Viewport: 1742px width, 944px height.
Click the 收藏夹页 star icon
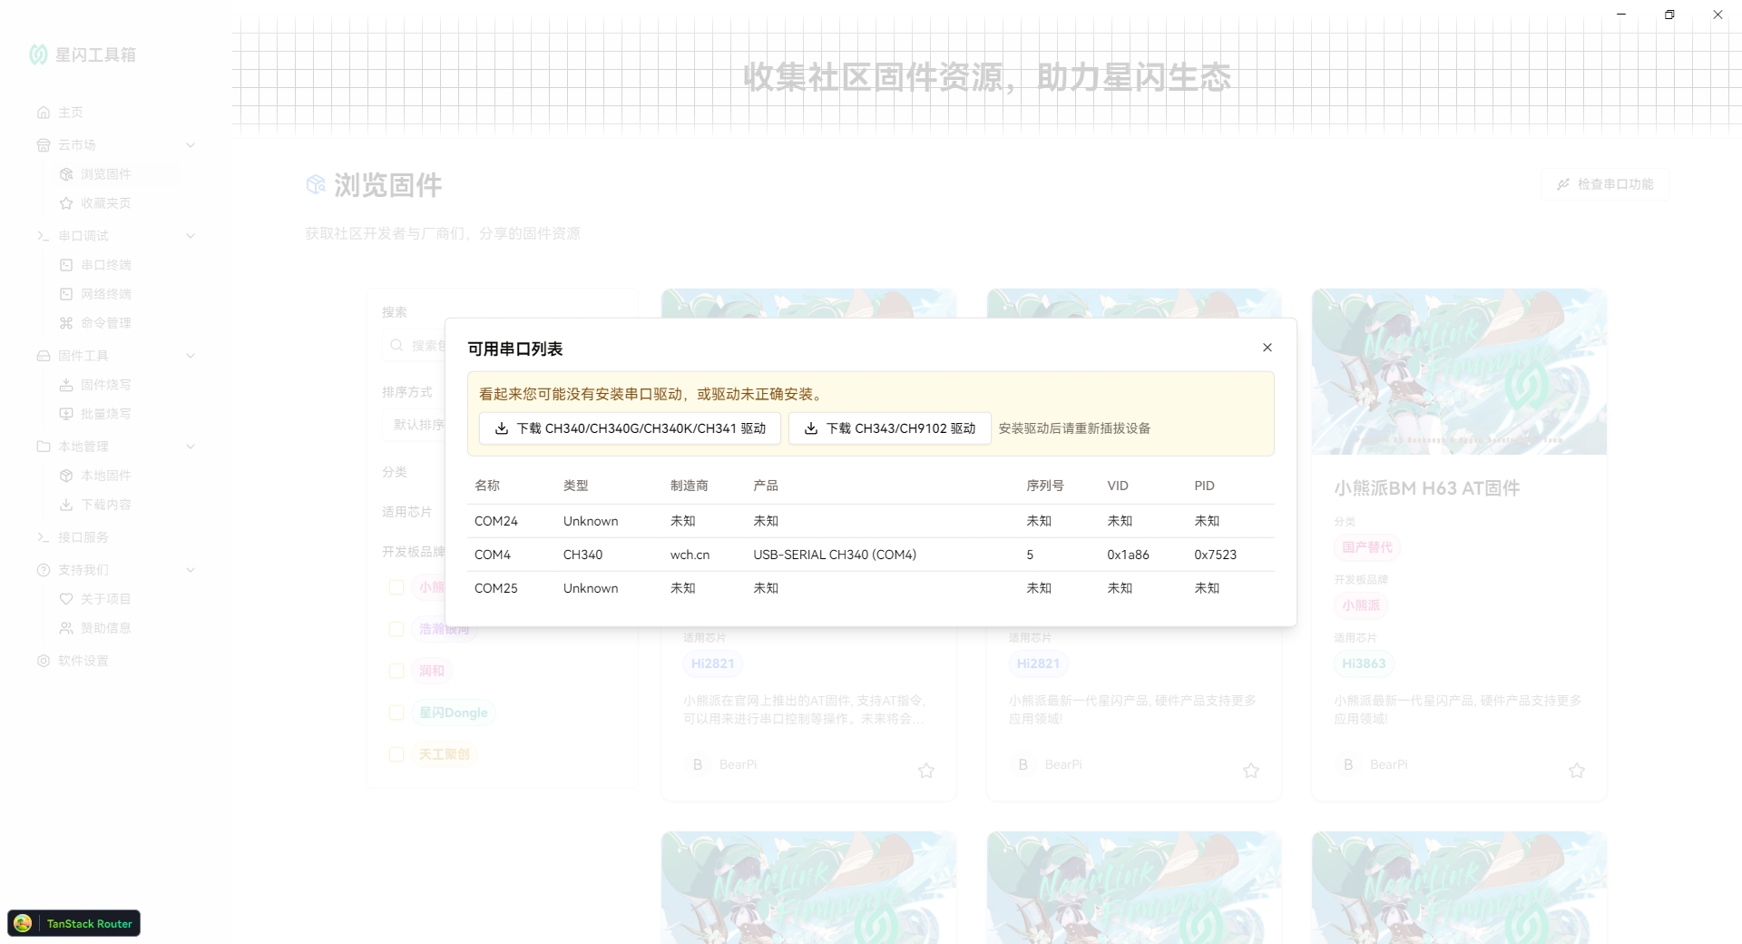pyautogui.click(x=66, y=203)
